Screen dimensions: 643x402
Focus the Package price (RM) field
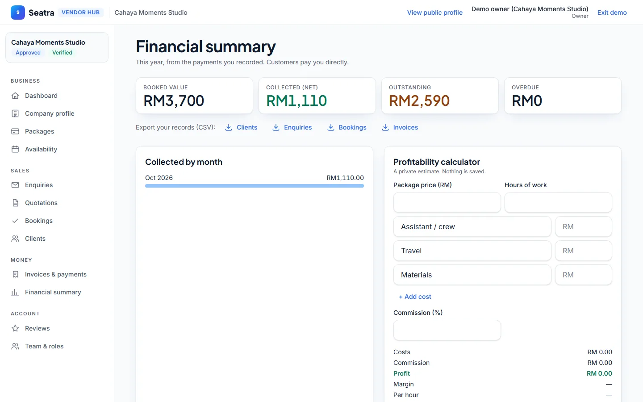coord(447,202)
